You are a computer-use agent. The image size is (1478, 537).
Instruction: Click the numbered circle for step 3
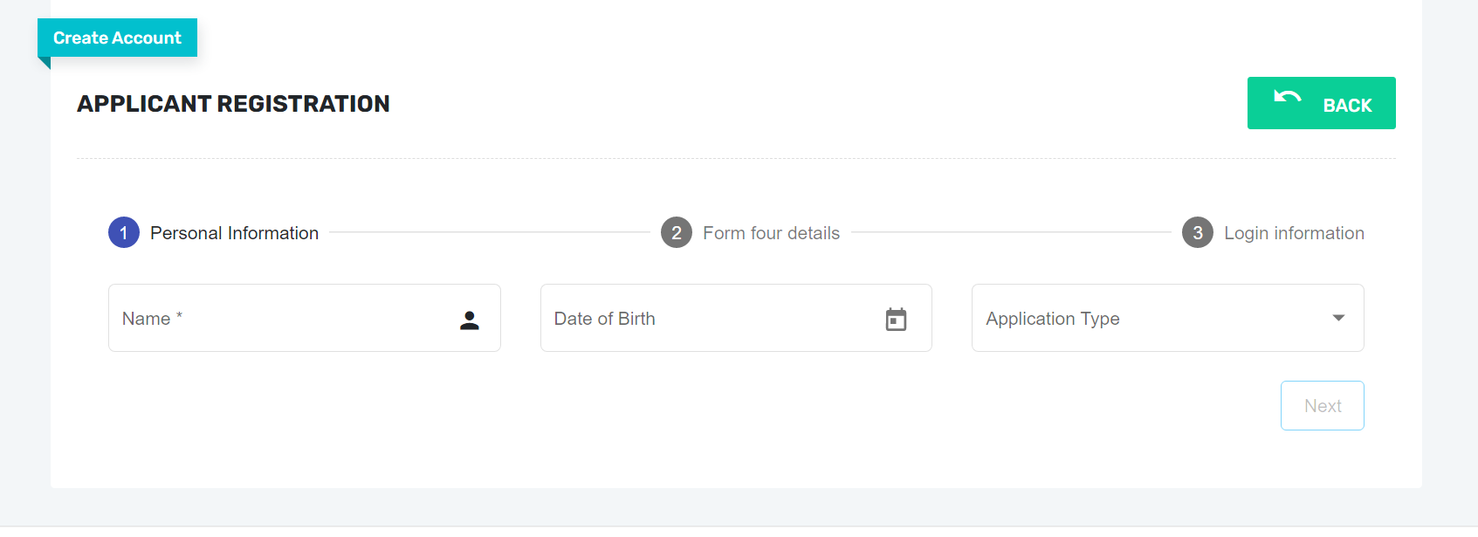(1197, 232)
